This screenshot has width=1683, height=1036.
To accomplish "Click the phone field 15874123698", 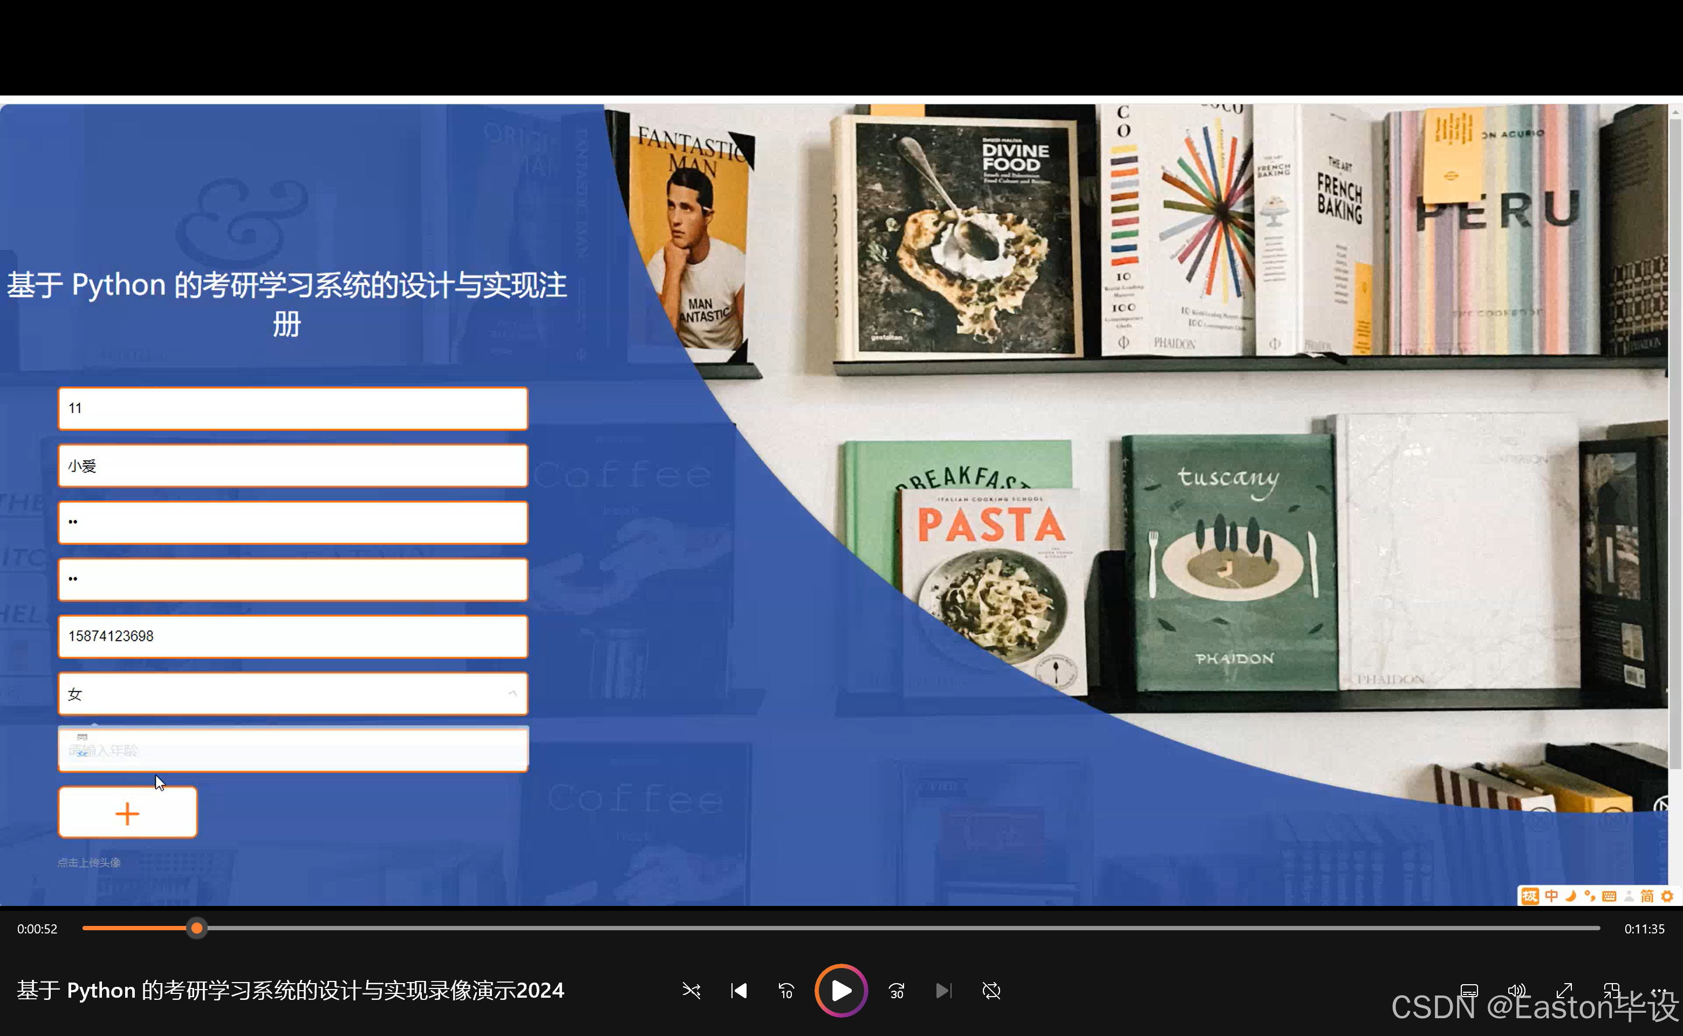I will click(293, 637).
